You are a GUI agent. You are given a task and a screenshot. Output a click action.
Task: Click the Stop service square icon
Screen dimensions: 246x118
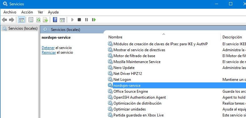click(x=79, y=20)
